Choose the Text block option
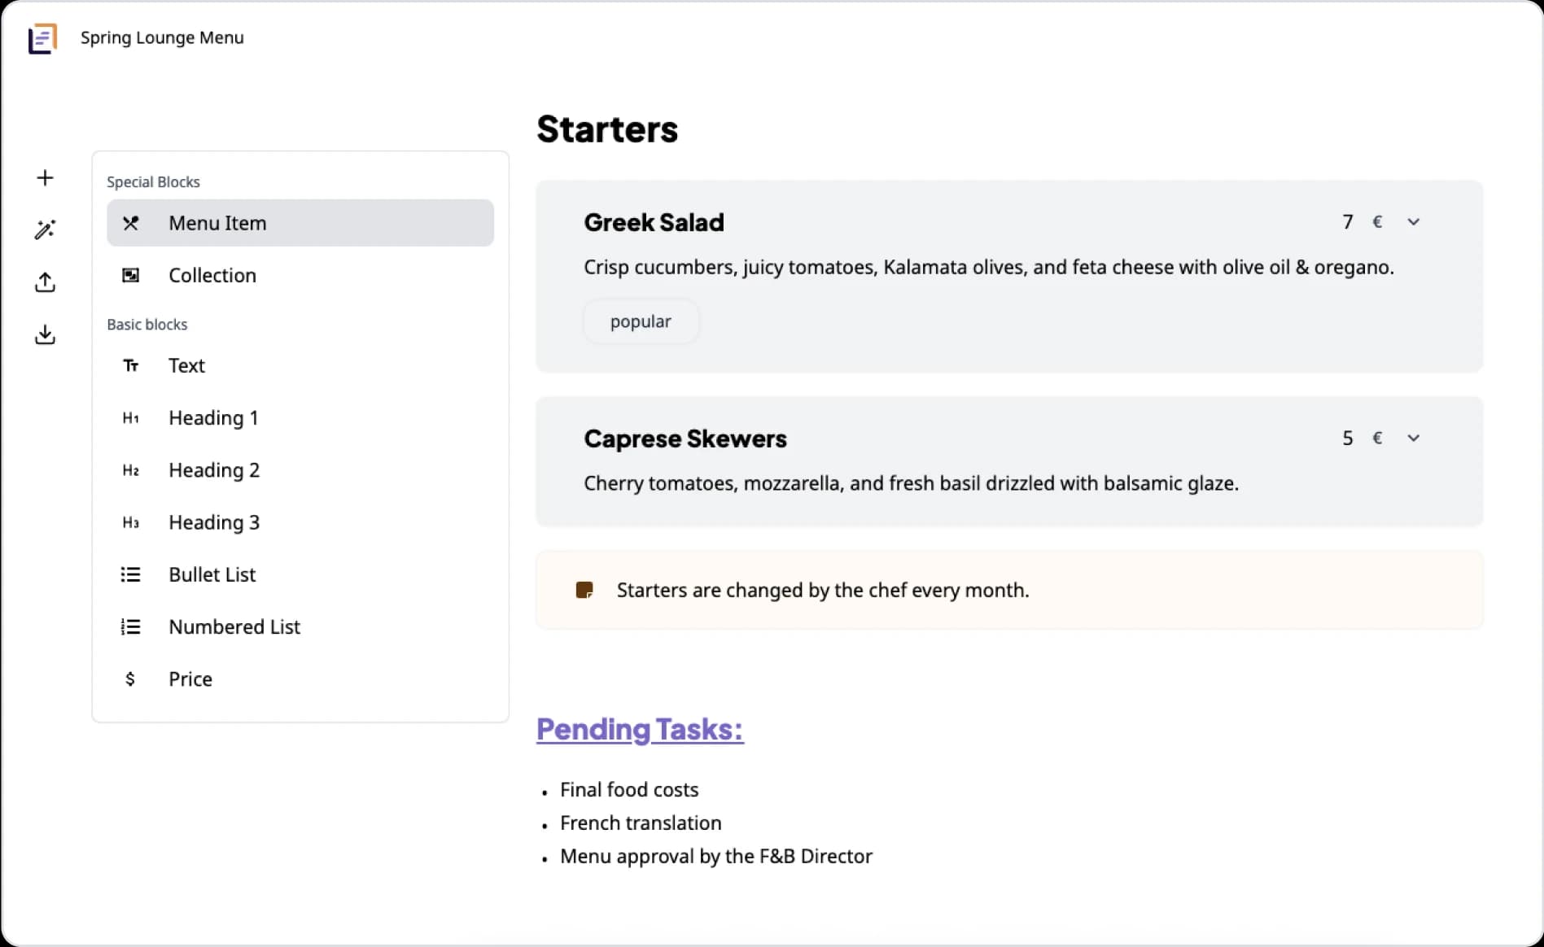The height and width of the screenshot is (947, 1544). [x=186, y=366]
